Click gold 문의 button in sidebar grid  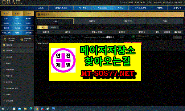(x=28, y=14)
